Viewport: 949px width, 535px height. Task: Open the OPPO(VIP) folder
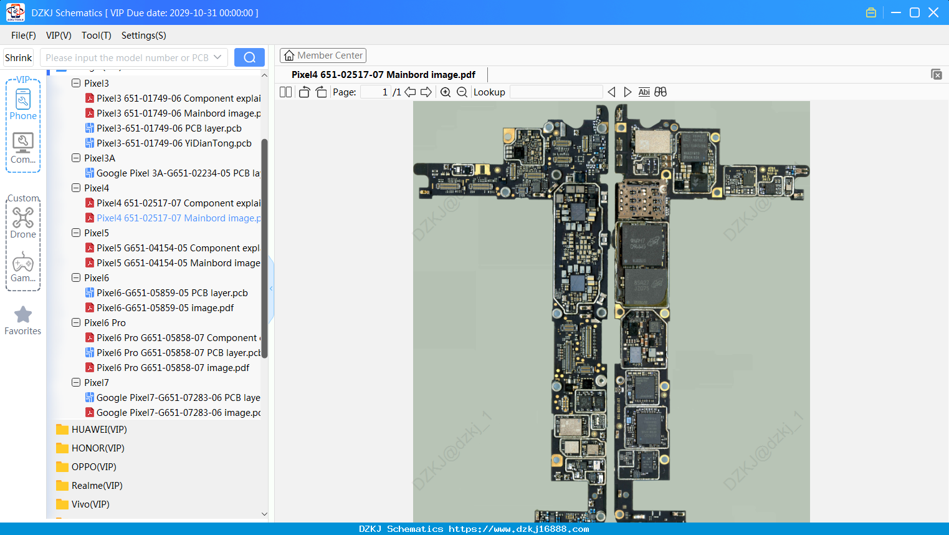coord(87,467)
